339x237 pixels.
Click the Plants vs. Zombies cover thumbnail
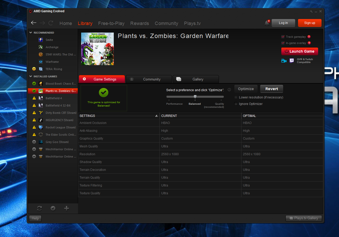click(97, 49)
